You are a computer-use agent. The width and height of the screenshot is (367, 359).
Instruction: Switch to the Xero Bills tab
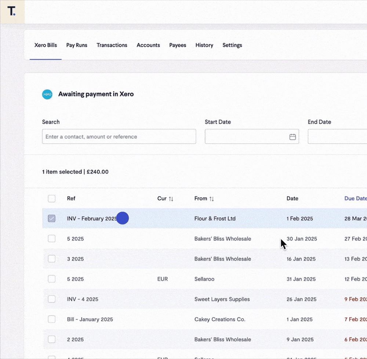46,45
